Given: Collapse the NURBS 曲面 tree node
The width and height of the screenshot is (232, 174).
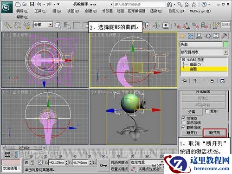Looking at the screenshot, I should 183,59.
